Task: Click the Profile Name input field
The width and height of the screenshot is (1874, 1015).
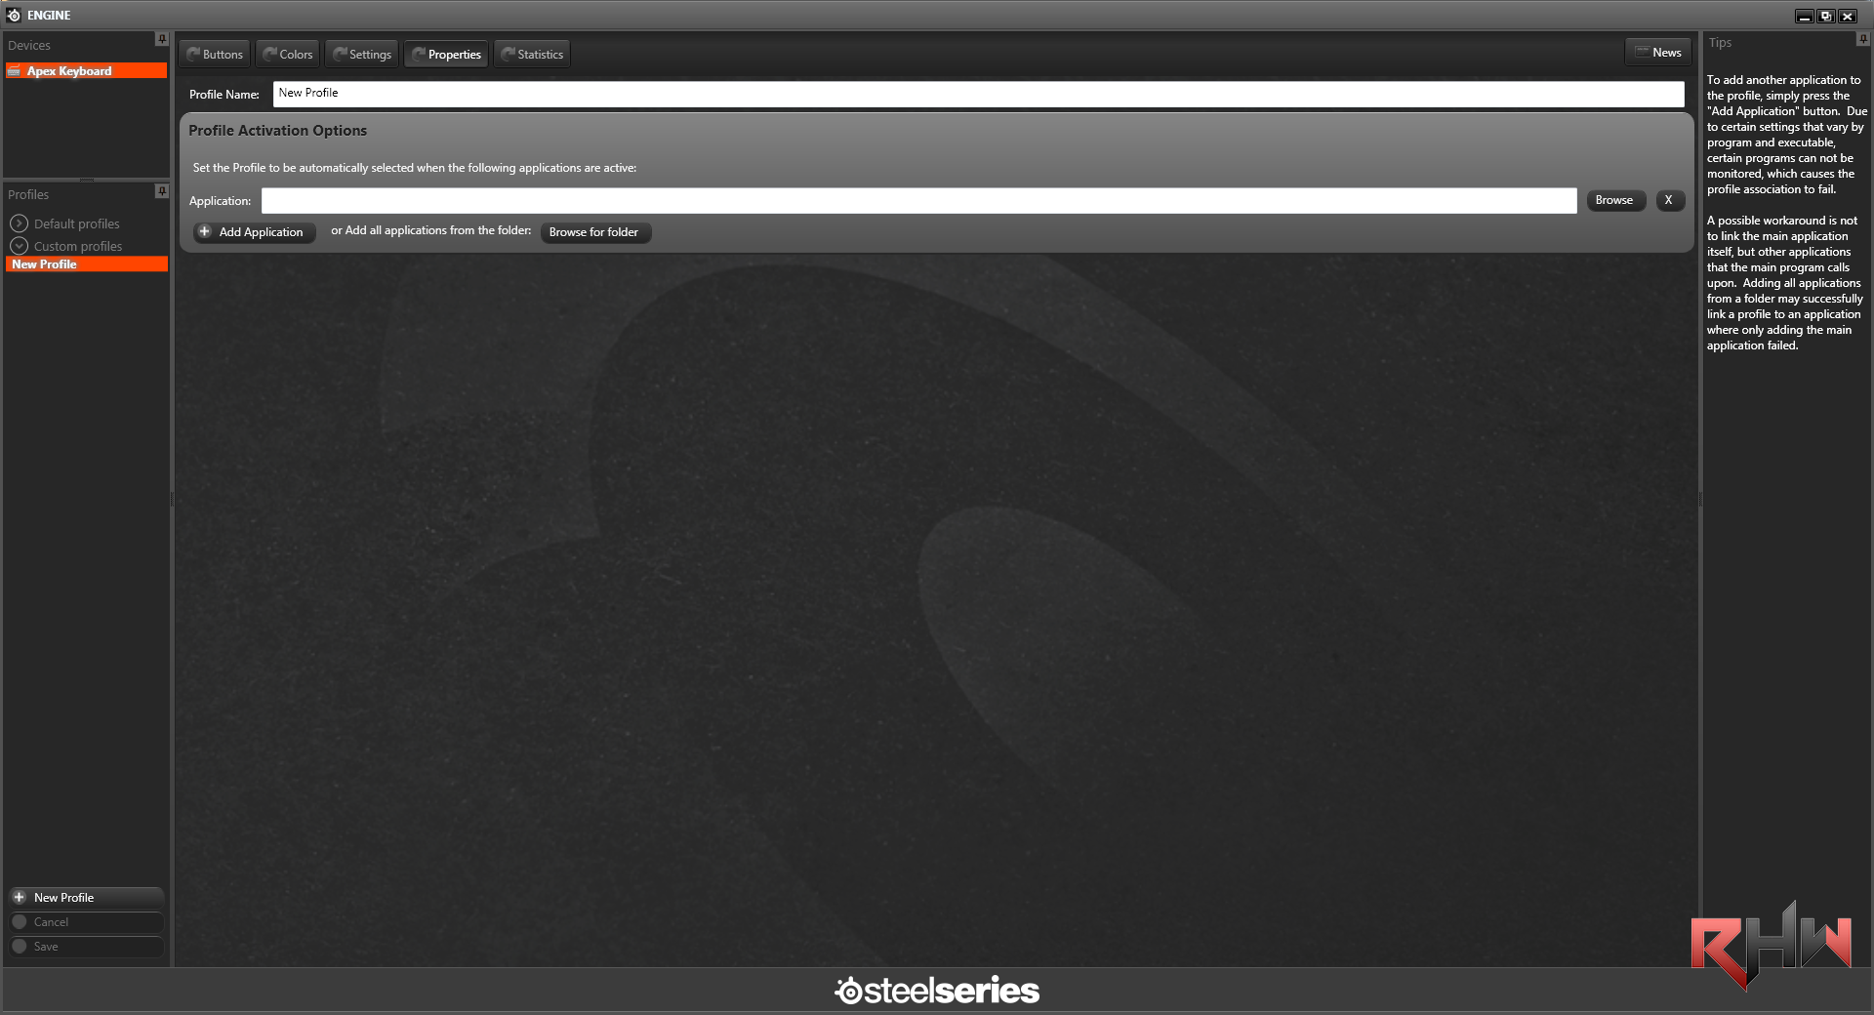Action: pyautogui.click(x=978, y=94)
